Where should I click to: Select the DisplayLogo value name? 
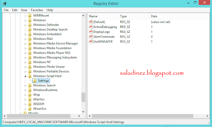tap(102, 32)
